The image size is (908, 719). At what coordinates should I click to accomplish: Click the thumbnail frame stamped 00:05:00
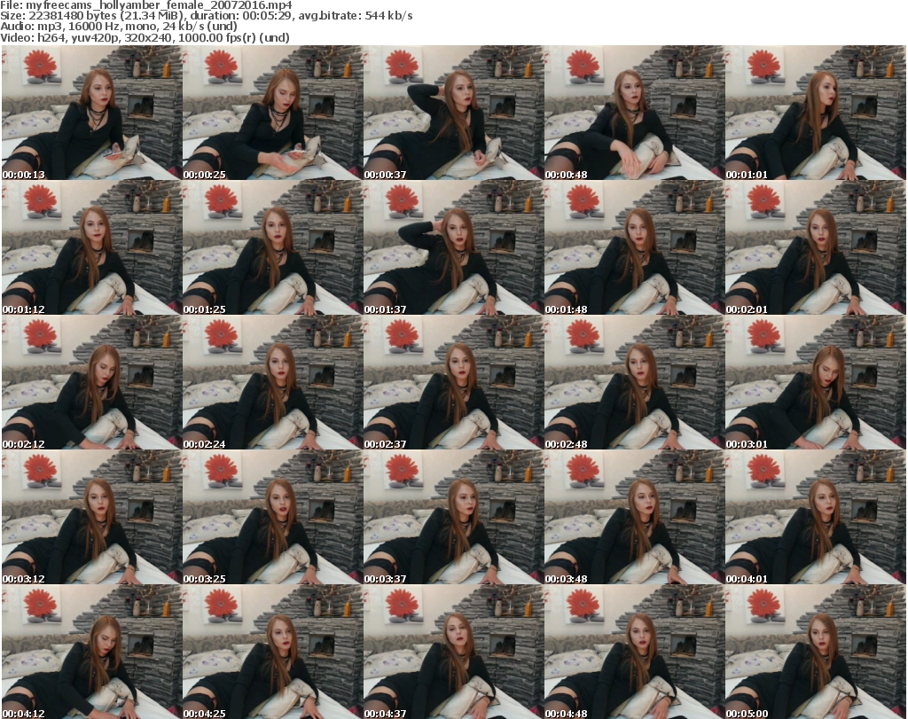point(816,653)
